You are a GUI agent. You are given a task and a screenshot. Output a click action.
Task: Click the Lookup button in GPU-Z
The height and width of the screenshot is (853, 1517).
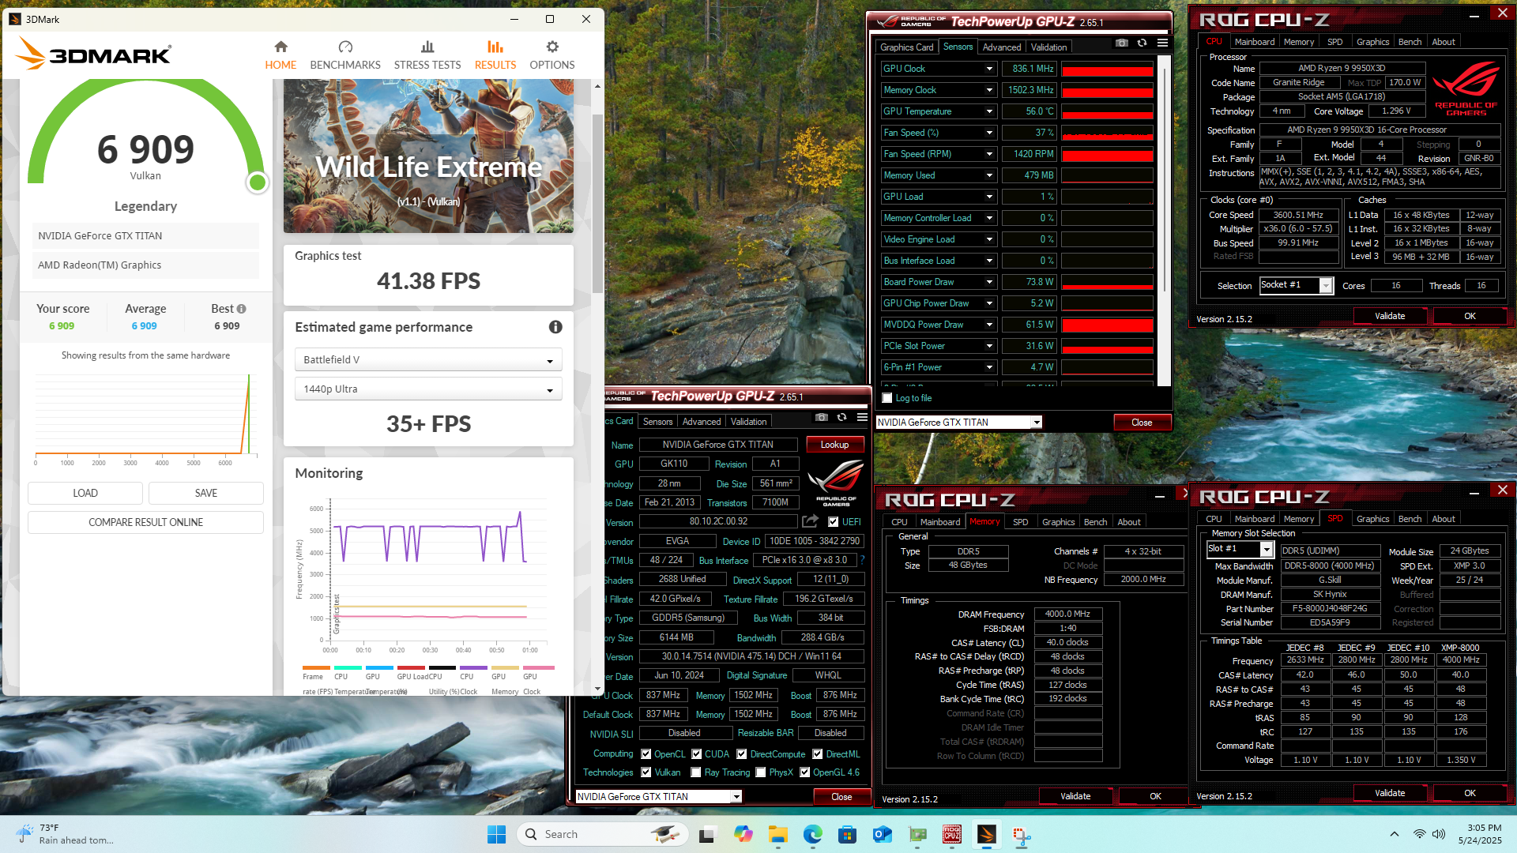coord(834,445)
